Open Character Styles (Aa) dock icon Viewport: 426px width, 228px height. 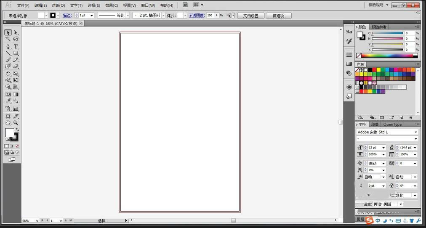[x=349, y=32]
